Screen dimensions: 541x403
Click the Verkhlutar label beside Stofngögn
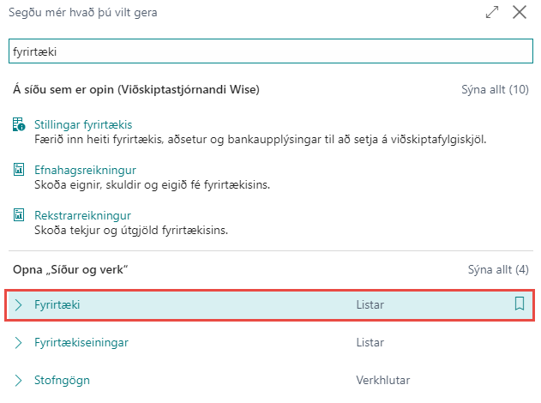(x=382, y=380)
